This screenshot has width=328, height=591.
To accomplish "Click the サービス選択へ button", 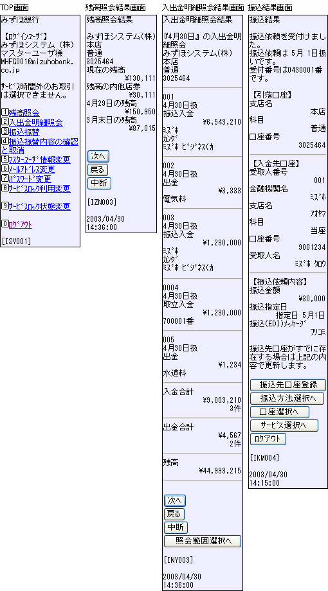I will (x=284, y=425).
